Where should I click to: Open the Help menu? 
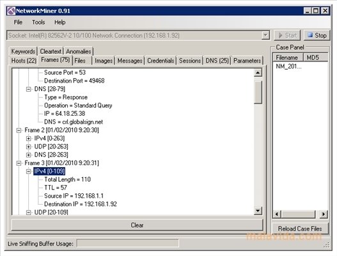click(59, 22)
